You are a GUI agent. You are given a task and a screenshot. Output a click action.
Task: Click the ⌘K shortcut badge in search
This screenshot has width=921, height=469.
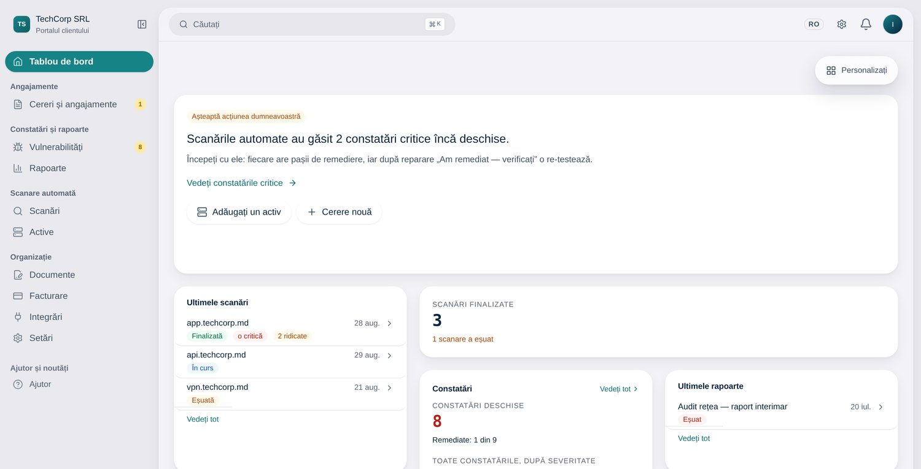[435, 25]
